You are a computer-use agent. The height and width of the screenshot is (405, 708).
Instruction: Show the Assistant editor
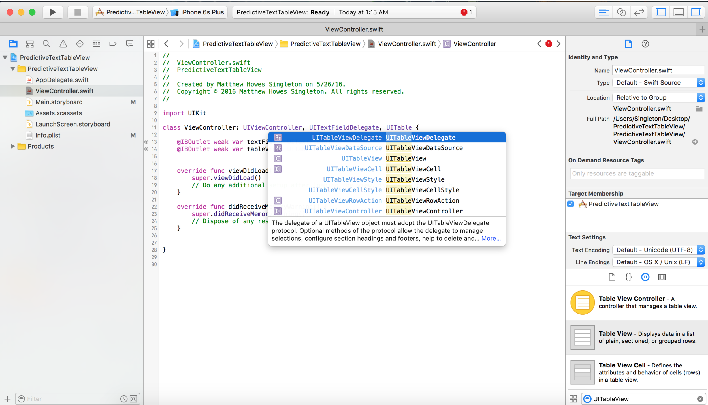click(x=621, y=12)
